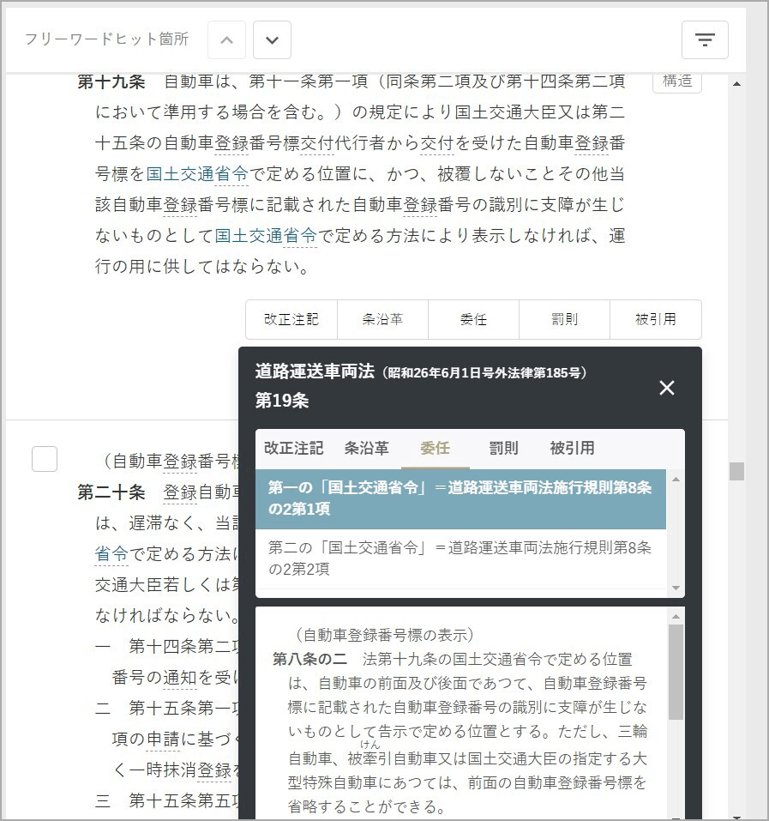The width and height of the screenshot is (769, 821).
Task: Open 条沿革 button under Article 19
Action: tap(382, 319)
